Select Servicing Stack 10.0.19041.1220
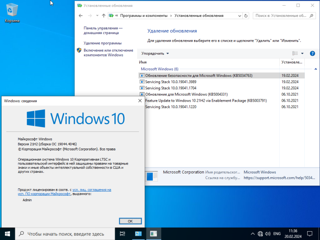The width and height of the screenshot is (320, 240). click(x=224, y=107)
